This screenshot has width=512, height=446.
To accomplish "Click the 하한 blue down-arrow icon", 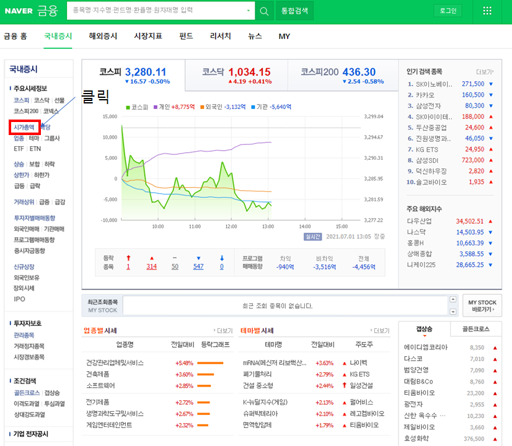I will point(222,258).
